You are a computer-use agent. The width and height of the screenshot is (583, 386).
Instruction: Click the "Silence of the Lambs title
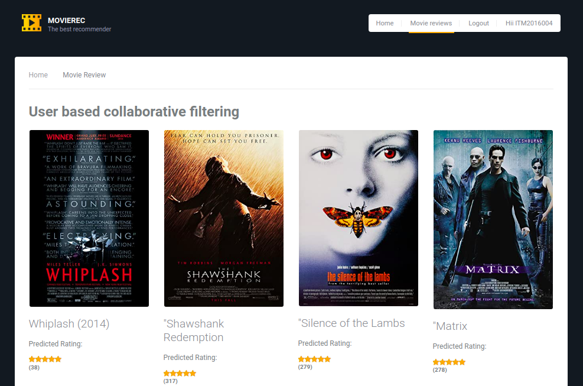point(351,323)
